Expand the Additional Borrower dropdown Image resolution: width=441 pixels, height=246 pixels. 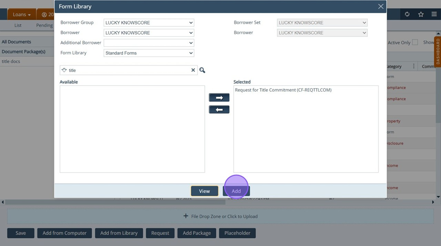149,43
